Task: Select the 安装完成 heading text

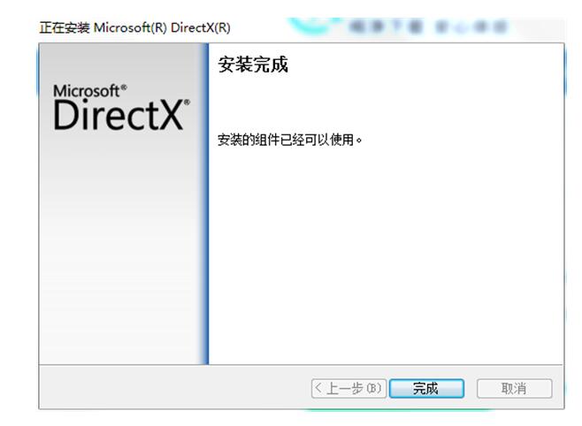Action: 253,65
